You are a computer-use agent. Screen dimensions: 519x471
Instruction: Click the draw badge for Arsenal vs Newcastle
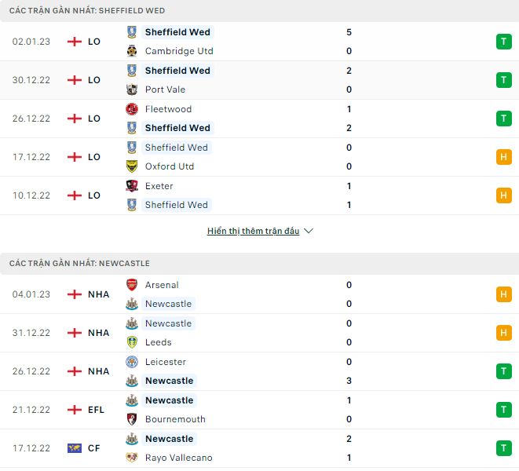[x=503, y=294]
